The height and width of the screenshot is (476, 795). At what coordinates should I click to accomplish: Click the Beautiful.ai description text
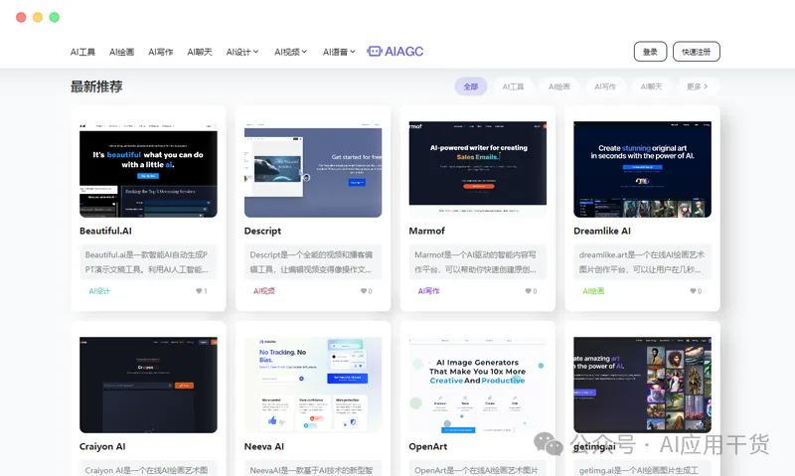click(148, 262)
